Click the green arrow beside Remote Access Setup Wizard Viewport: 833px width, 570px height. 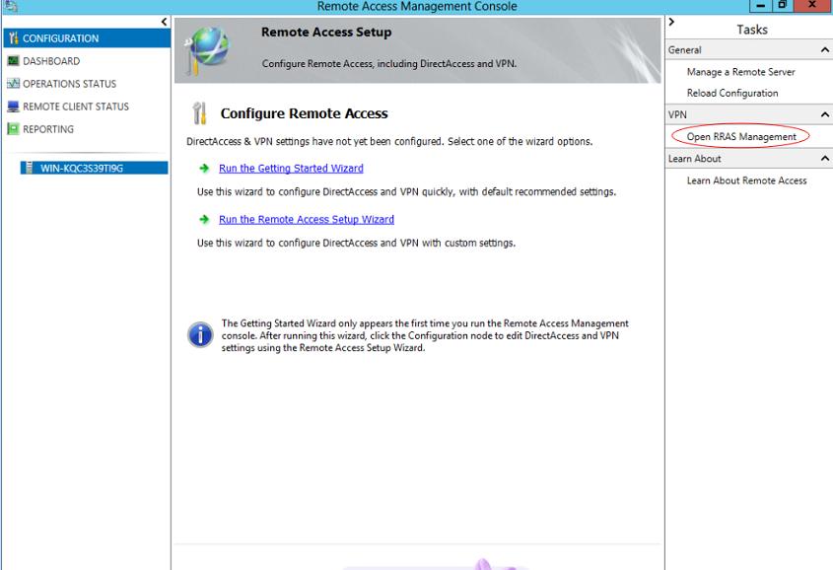(x=204, y=220)
